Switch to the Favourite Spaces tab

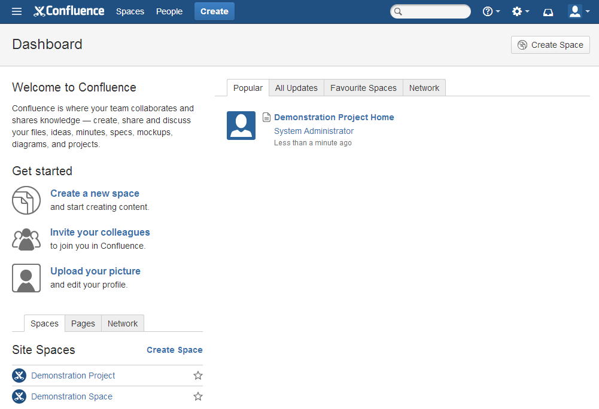(363, 88)
